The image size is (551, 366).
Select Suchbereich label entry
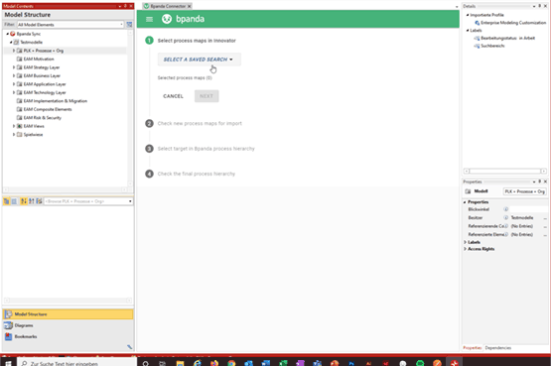(x=492, y=46)
